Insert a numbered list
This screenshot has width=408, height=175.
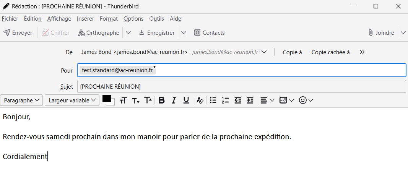pos(225,100)
